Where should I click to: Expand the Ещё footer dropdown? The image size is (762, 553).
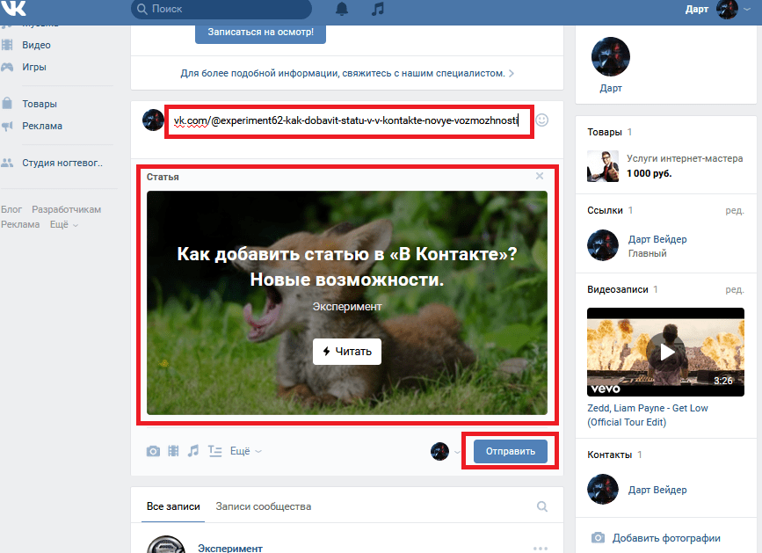[63, 224]
